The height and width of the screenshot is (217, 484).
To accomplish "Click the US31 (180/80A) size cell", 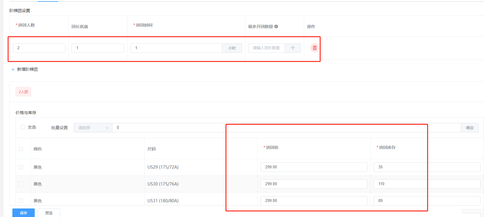I will [163, 201].
